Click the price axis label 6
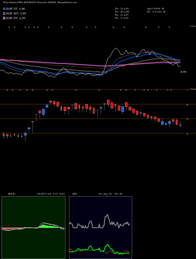The width and height of the screenshot is (196, 259). pyautogui.click(x=187, y=105)
